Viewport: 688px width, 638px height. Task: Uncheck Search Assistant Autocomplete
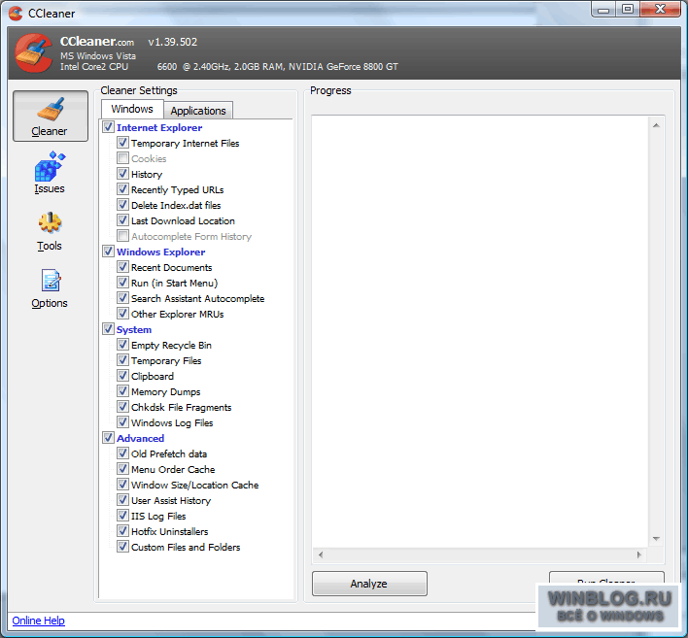122,298
